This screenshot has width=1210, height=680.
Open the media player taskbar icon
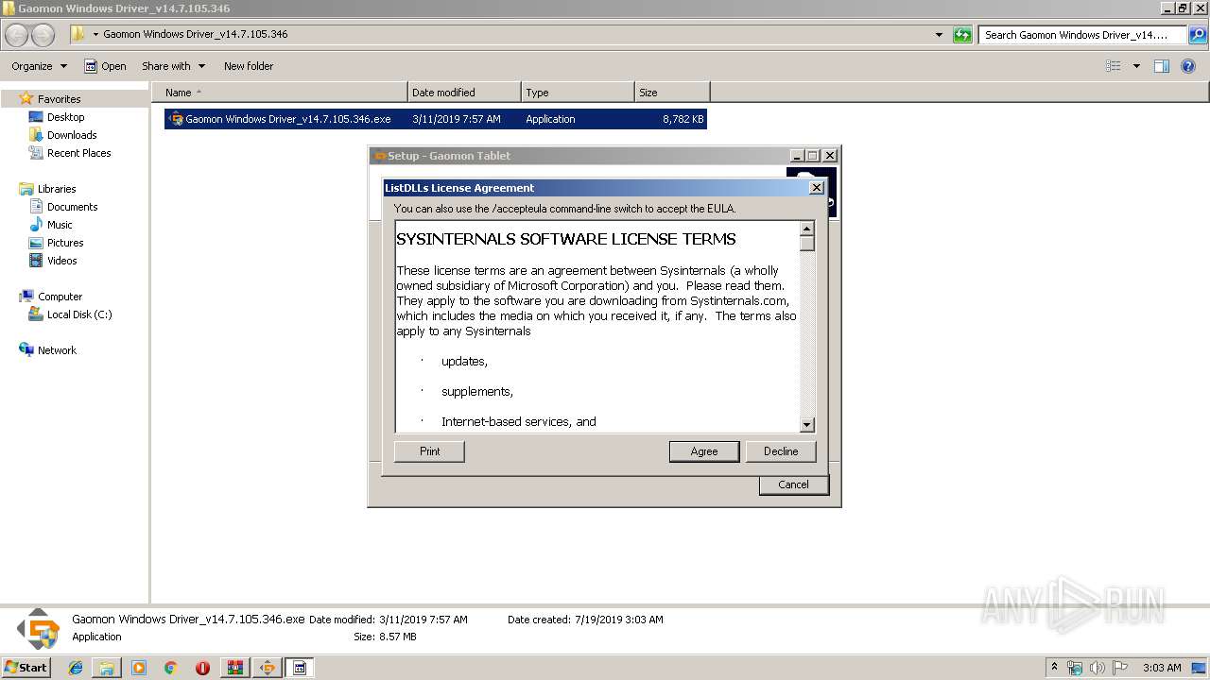point(139,668)
